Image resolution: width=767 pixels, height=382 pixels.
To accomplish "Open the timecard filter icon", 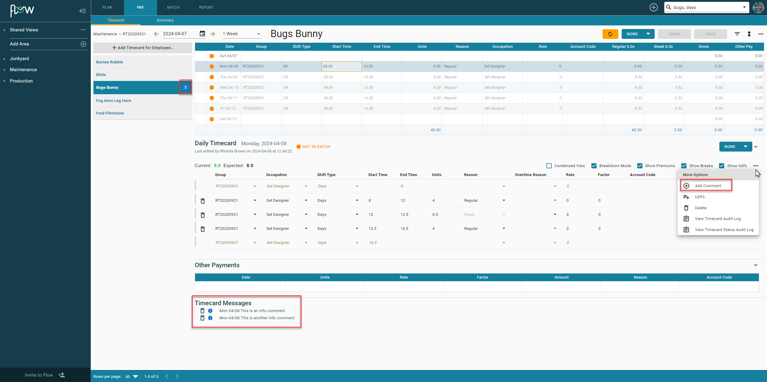I will click(737, 34).
